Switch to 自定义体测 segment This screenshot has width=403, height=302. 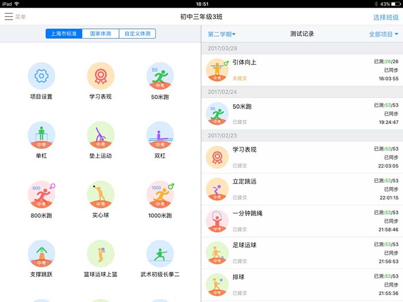[x=138, y=34]
